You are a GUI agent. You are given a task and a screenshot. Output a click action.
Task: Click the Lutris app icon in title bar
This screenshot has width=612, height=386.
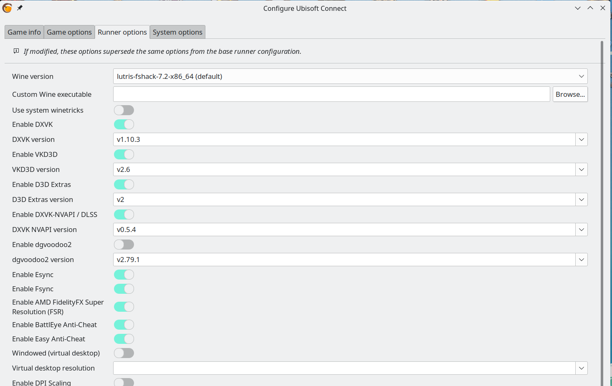(7, 8)
